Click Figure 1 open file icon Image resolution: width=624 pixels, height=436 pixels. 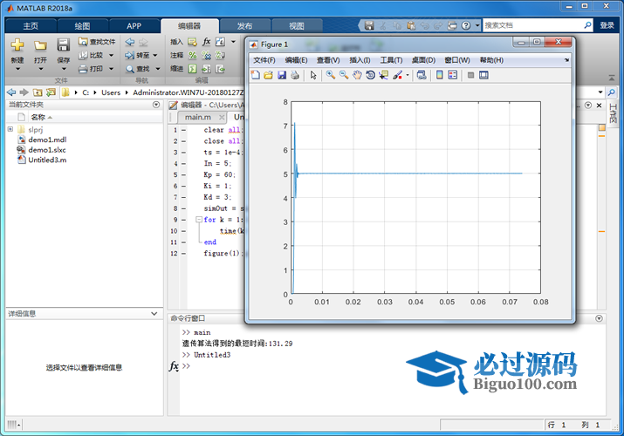pos(268,75)
